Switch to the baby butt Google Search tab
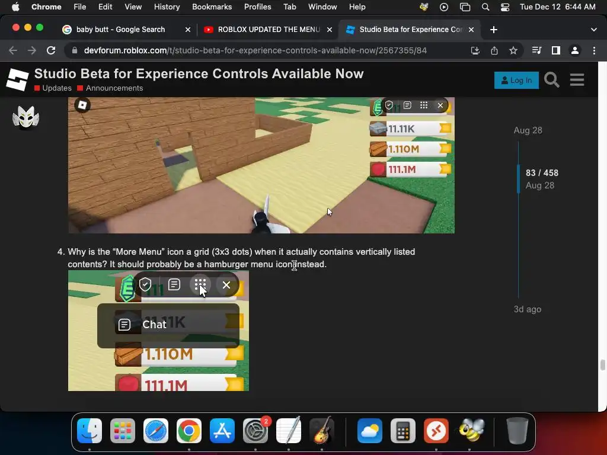This screenshot has height=455, width=607. tap(121, 30)
